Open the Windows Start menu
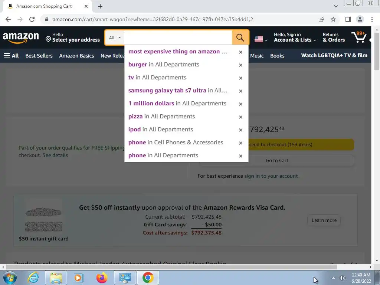The height and width of the screenshot is (285, 380). click(10, 278)
